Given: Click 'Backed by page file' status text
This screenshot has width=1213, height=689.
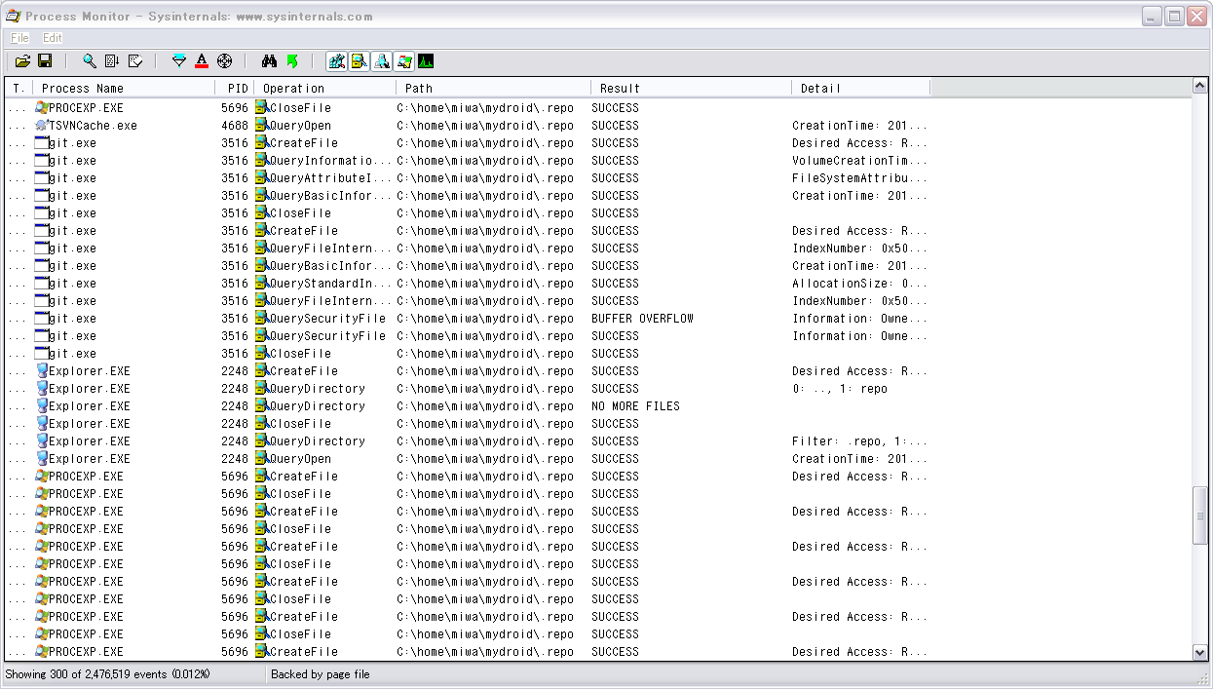Looking at the screenshot, I should [x=321, y=674].
